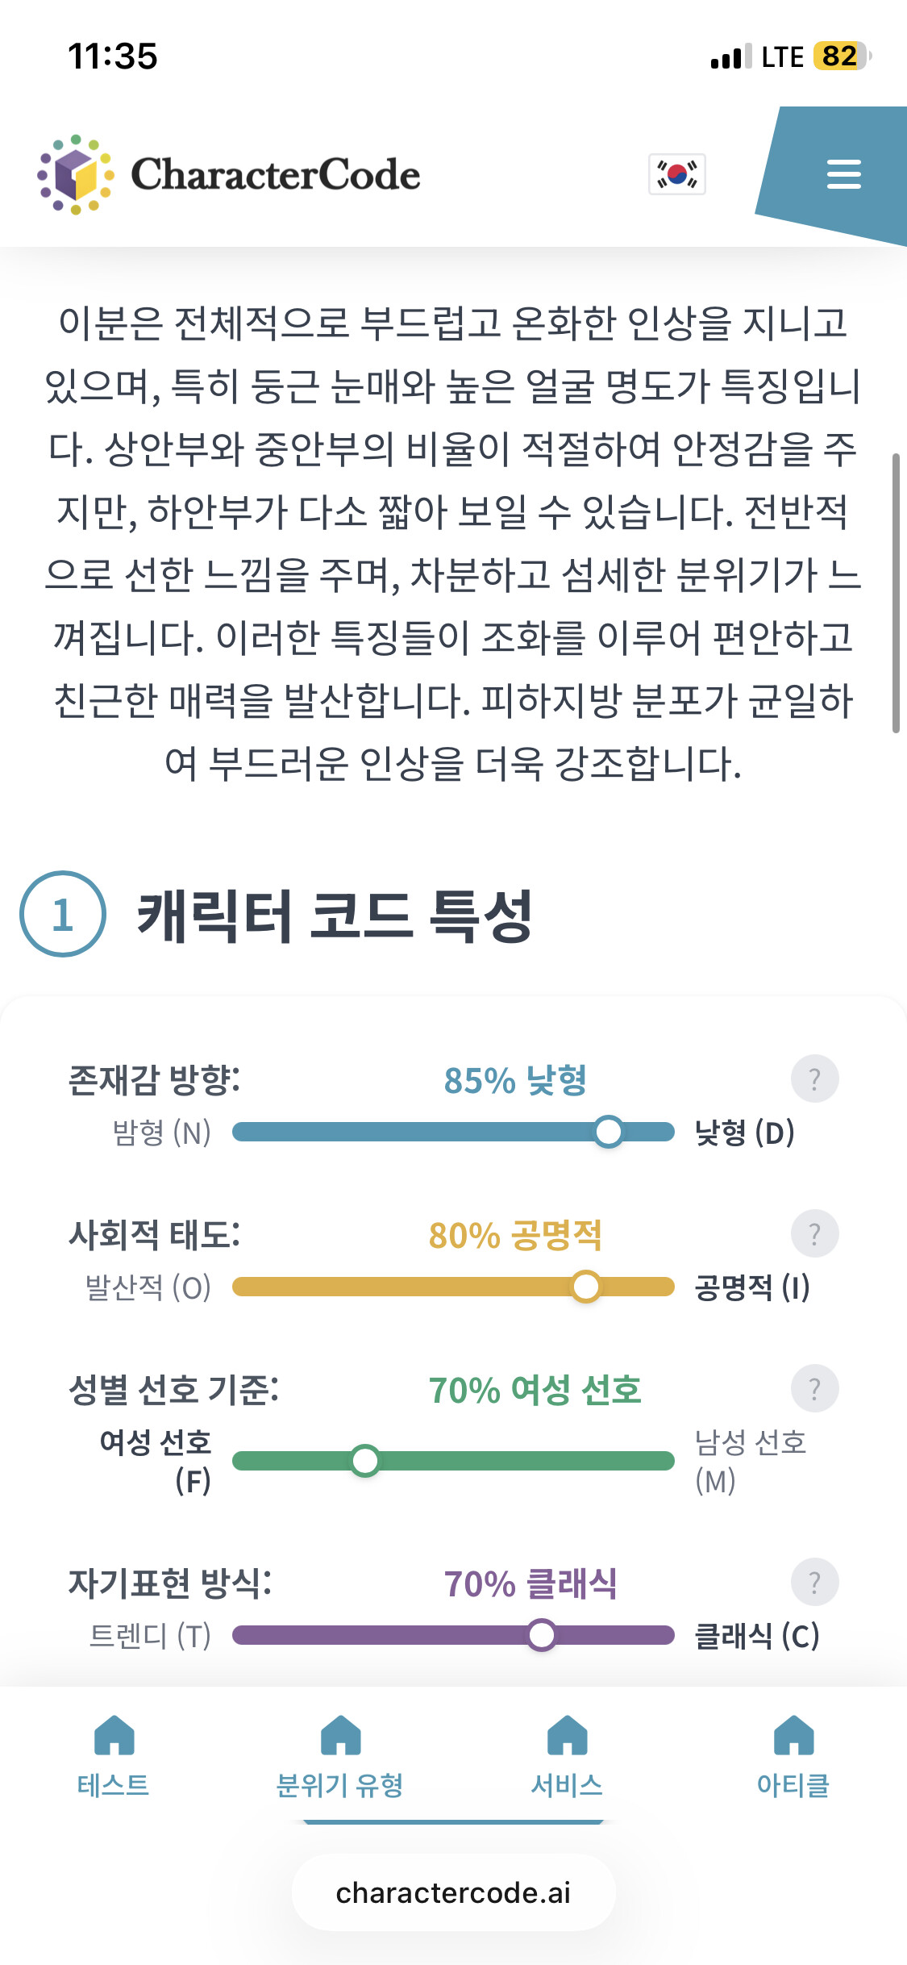Tap the charactercode.ai address bar
Image resolution: width=907 pixels, height=1965 pixels.
tap(453, 1892)
